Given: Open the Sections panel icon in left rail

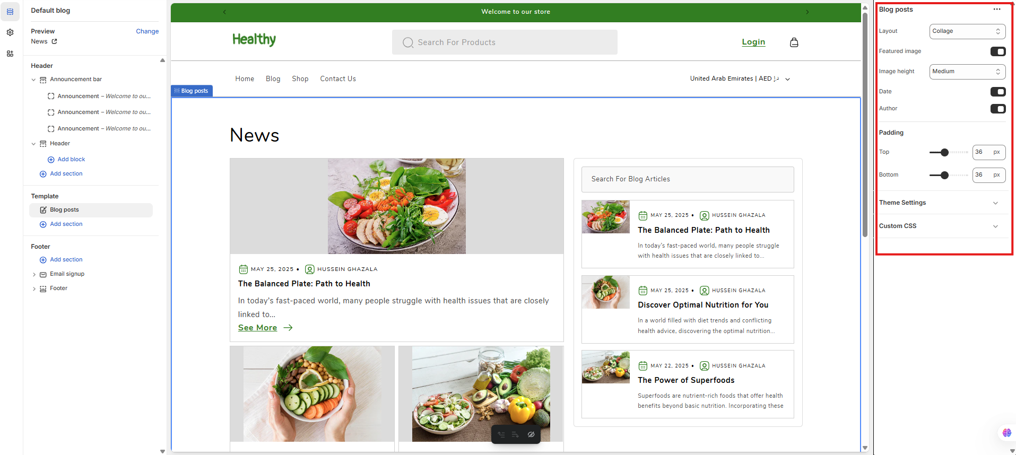Looking at the screenshot, I should pos(10,11).
